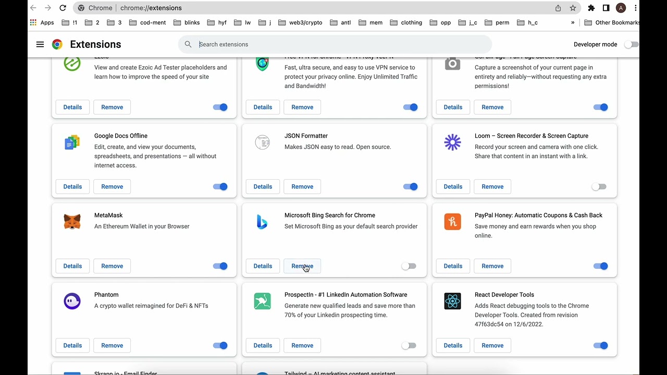Click the MetaMask fox icon
Screen dimensions: 667x375
pyautogui.click(x=72, y=222)
